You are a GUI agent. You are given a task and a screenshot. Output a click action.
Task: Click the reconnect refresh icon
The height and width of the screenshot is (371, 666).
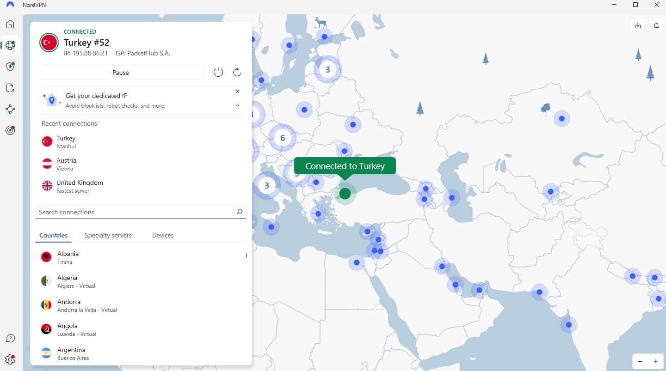237,72
